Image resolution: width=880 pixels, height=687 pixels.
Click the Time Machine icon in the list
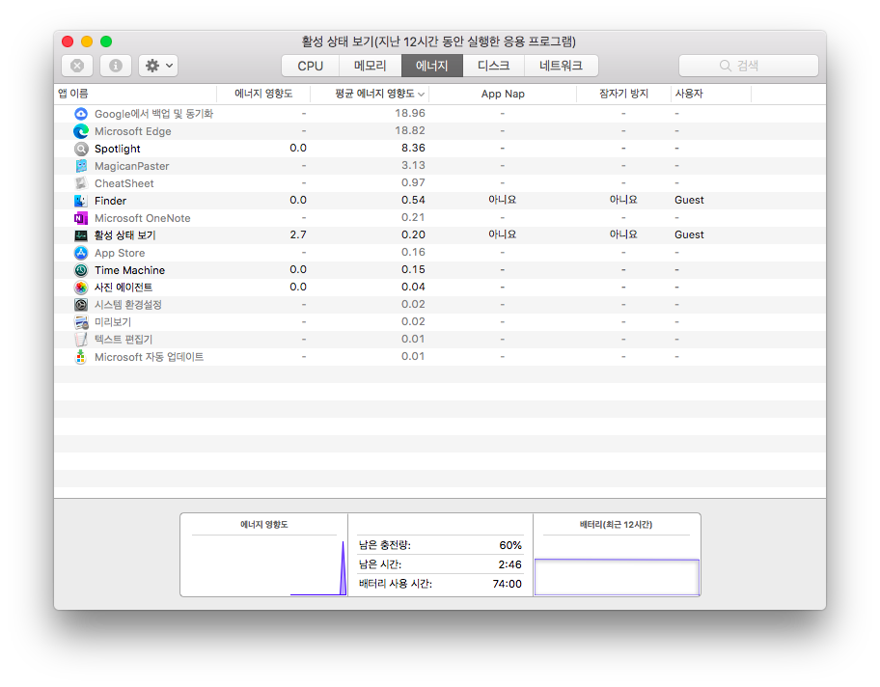click(81, 270)
